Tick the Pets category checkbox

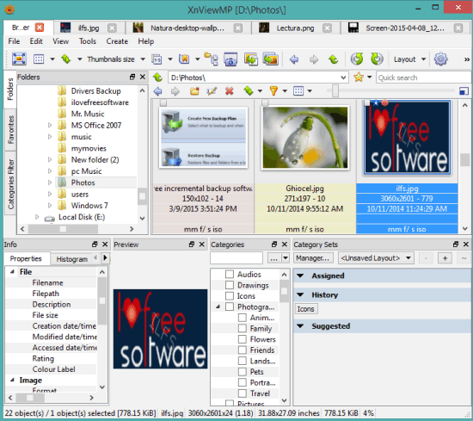tap(243, 372)
